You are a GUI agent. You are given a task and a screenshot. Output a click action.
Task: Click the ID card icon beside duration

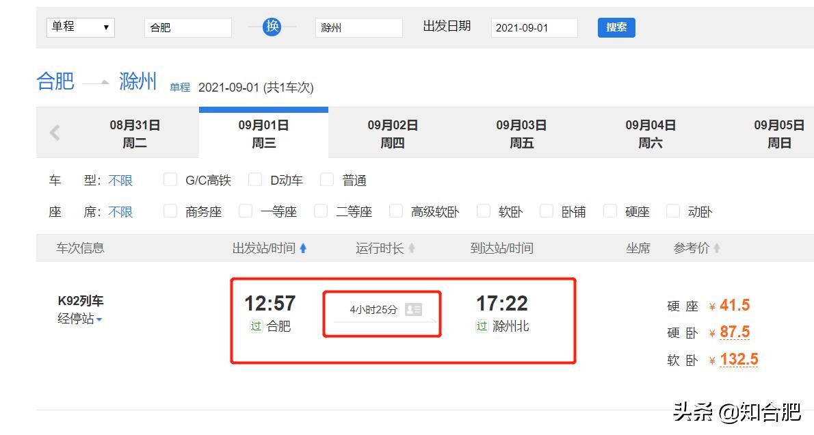(x=413, y=309)
